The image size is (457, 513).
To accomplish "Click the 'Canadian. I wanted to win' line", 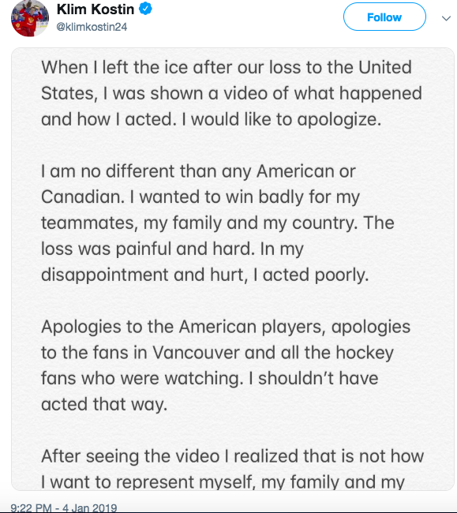I will pos(200,197).
